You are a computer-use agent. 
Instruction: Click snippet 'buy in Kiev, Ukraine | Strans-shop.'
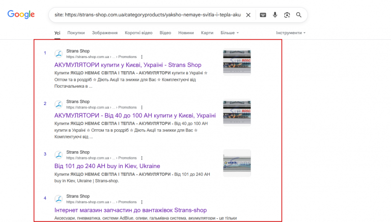pos(87,181)
